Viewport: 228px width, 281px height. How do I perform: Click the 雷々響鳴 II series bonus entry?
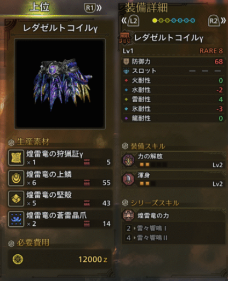(147, 238)
